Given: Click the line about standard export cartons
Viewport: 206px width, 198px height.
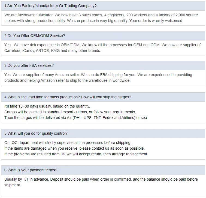Looking at the screenshot, I should point(70,112).
